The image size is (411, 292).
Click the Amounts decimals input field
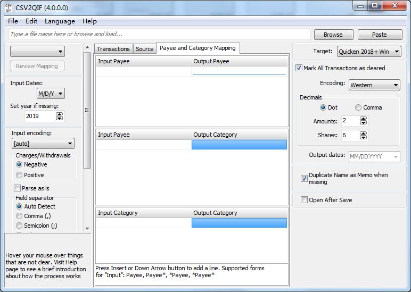[350, 121]
